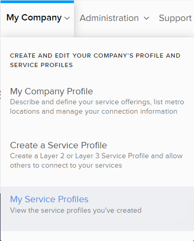194x241 pixels.
Task: Open the Support menu
Action: tap(175, 18)
